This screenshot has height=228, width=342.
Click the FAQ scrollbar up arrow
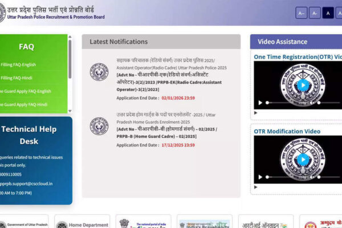70,37
